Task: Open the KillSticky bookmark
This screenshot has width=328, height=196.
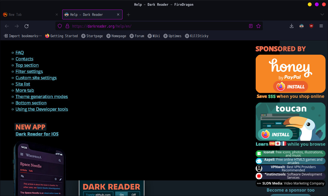Action: point(197,36)
